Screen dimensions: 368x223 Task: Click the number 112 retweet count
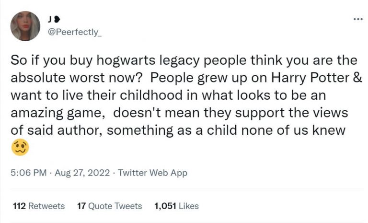[19, 206]
